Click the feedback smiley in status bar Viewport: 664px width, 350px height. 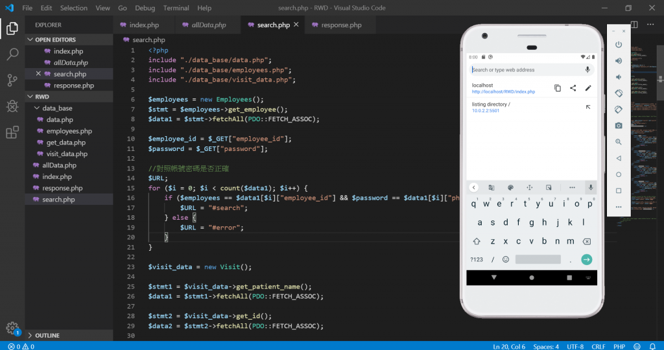(x=637, y=346)
